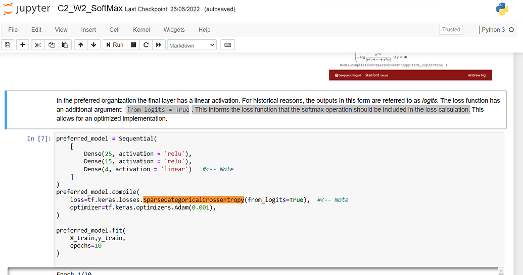Cut selected cells with scissors icon
The height and width of the screenshot is (275, 523).
[x=38, y=45]
